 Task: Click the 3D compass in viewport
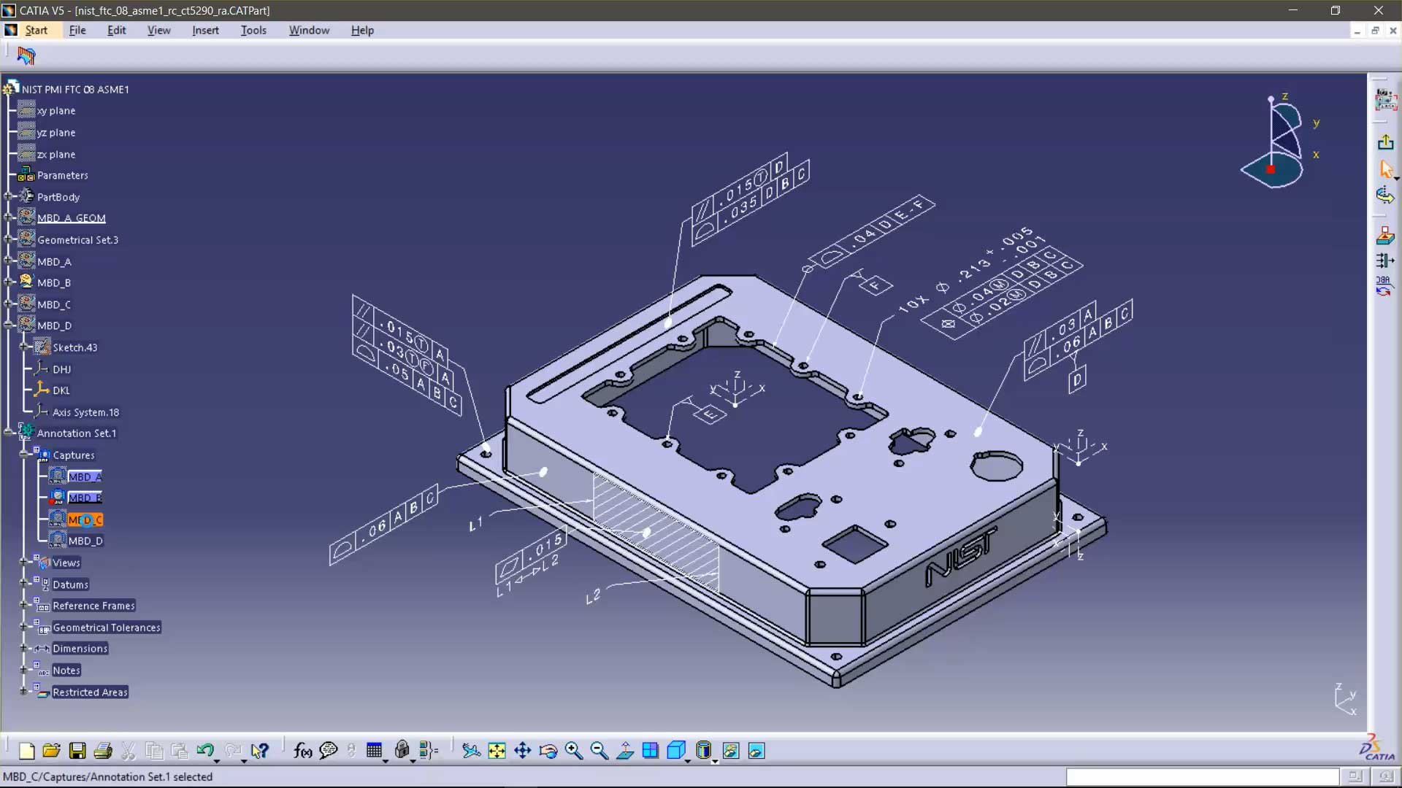[x=1281, y=141]
